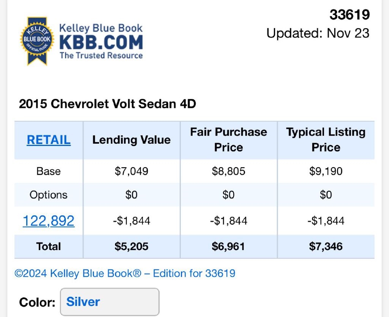Open the RETAIL link in table header
389x317 pixels.
tap(49, 140)
